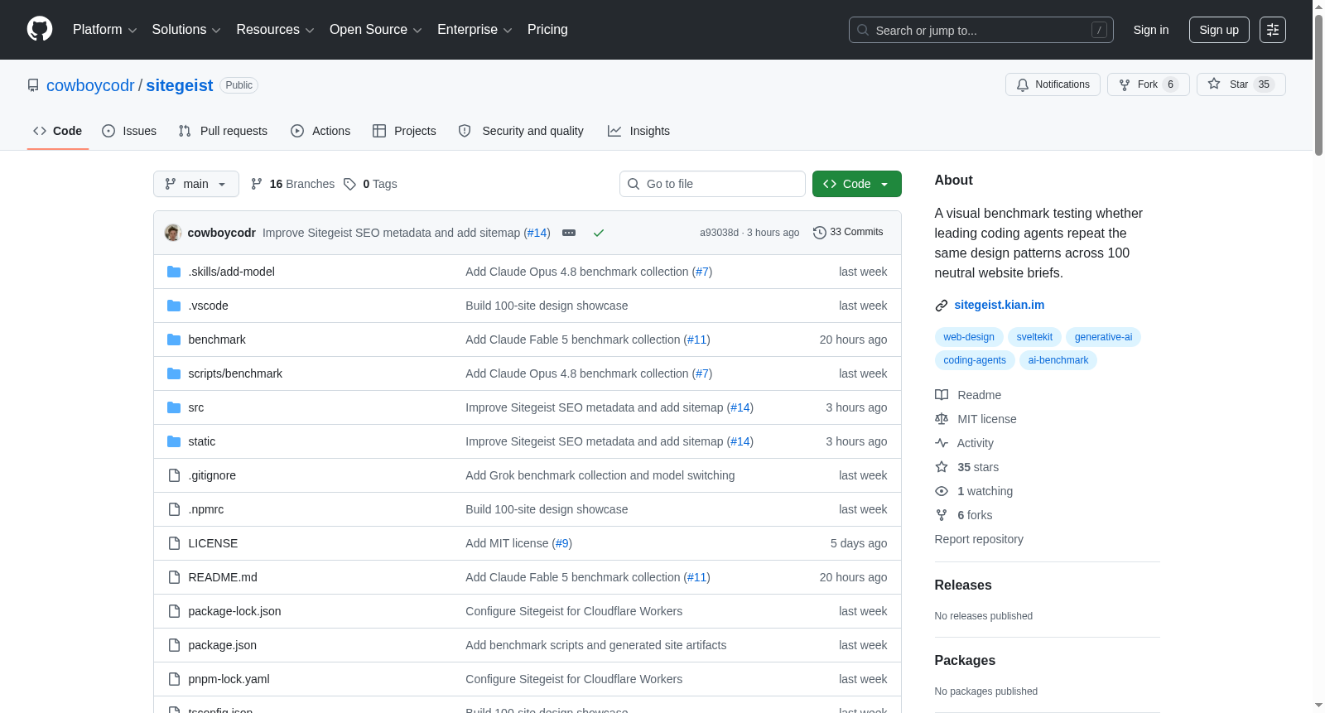Open the .skills/add-model folder
Image resolution: width=1325 pixels, height=713 pixels.
tap(232, 272)
